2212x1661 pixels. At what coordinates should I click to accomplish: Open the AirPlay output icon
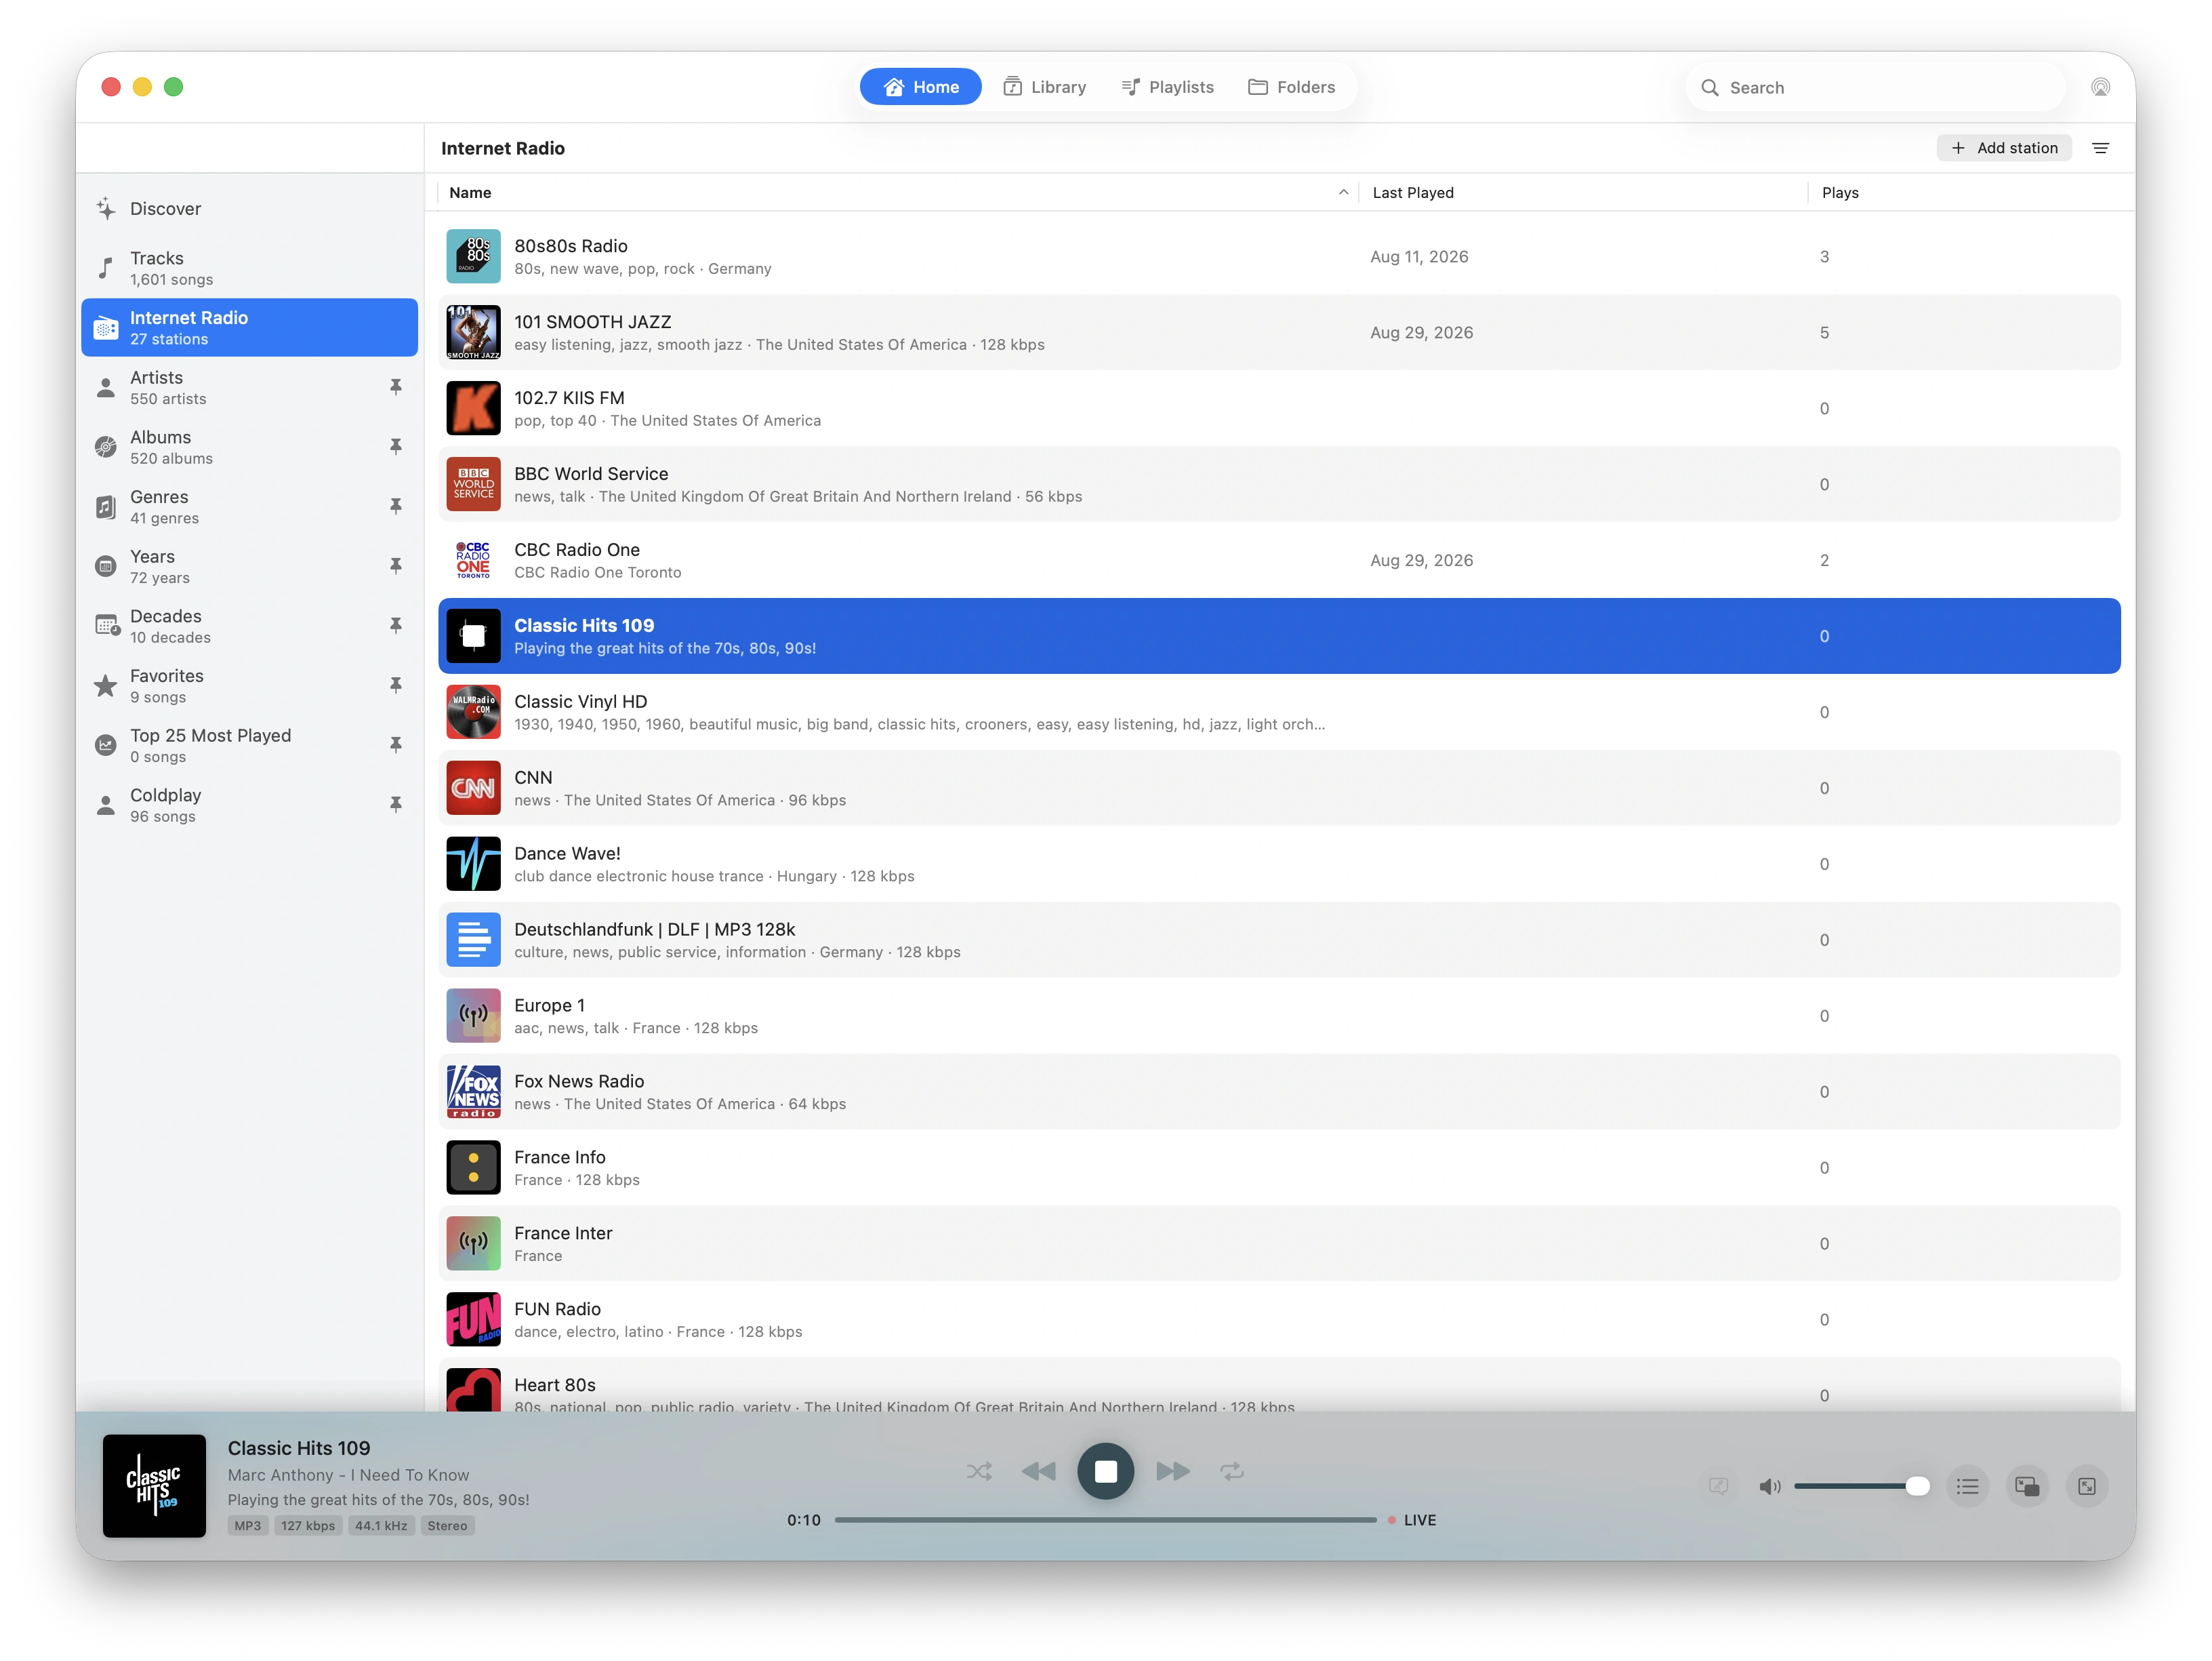2100,87
